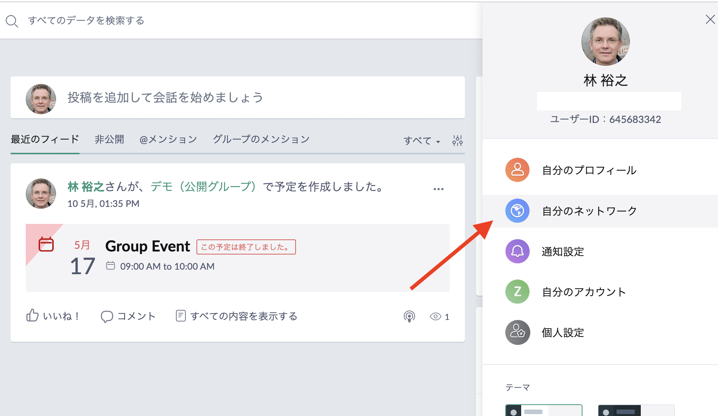Open 自分のプロフィール orange person icon

[517, 170]
